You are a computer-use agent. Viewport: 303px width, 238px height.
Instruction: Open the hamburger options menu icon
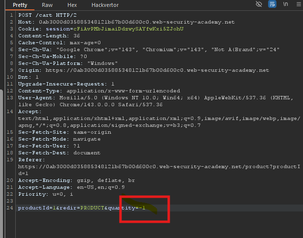(299, 4)
